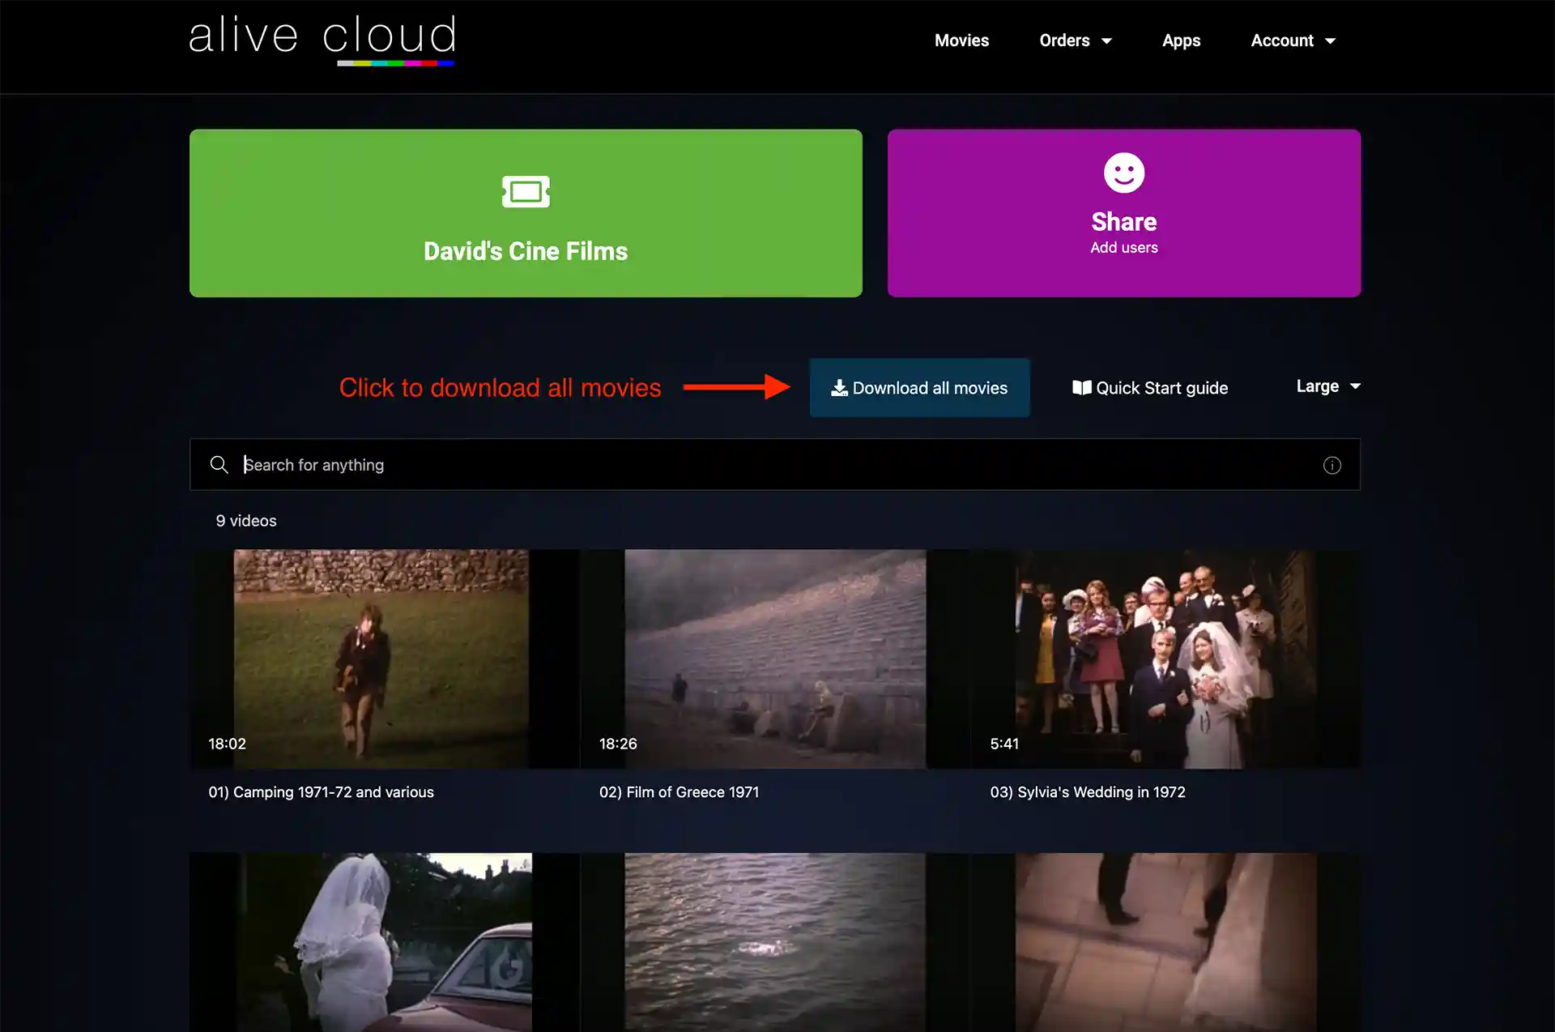Click the '9 videos' count text

point(246,521)
